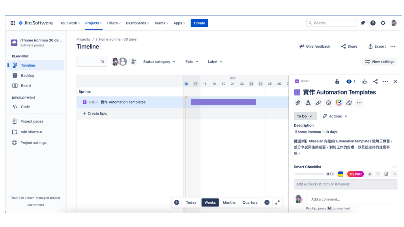Switch timeline view to Weeks
This screenshot has height=227, width=404.
click(210, 202)
